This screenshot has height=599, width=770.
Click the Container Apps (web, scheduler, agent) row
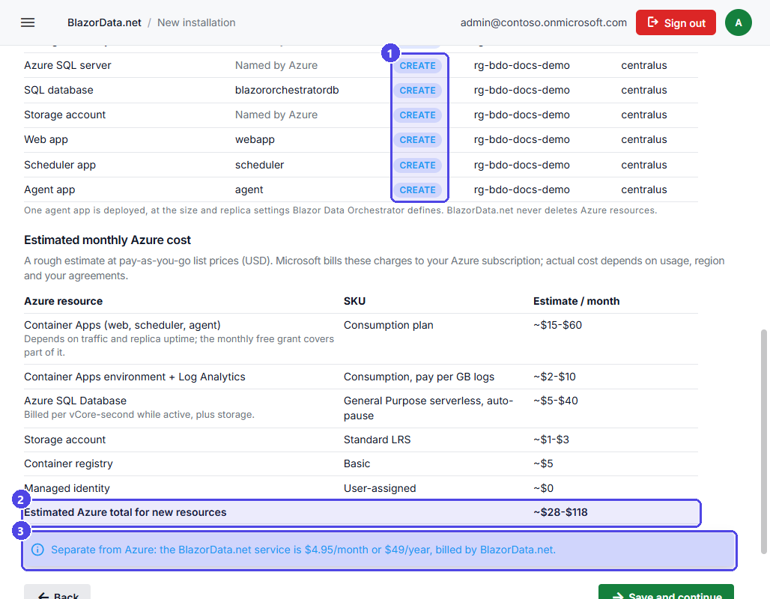361,338
